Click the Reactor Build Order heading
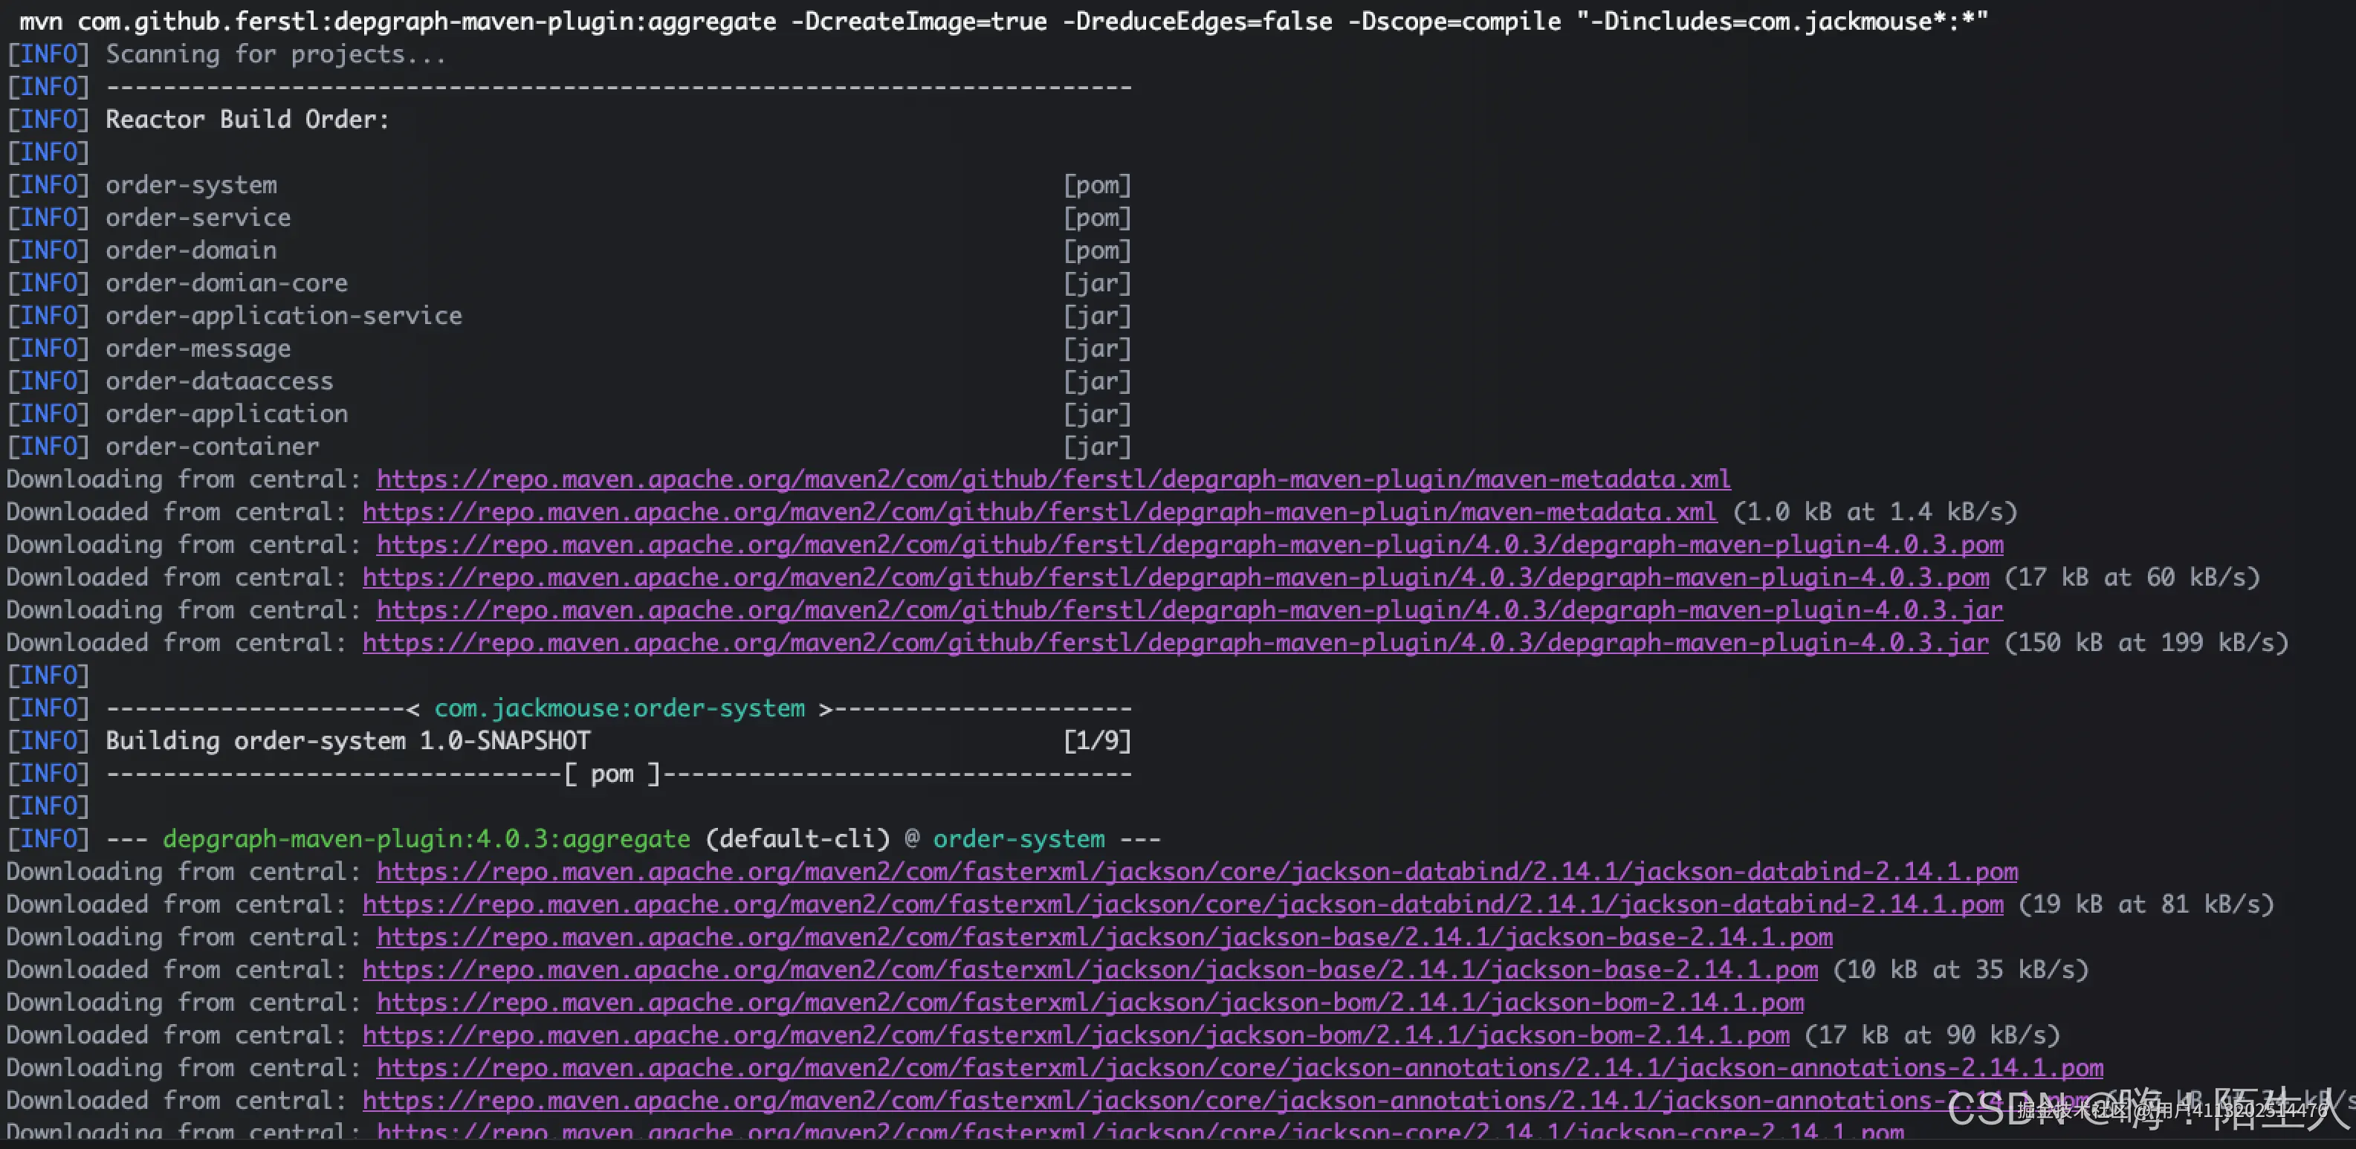Screen dimensions: 2356x1149 (x=247, y=120)
